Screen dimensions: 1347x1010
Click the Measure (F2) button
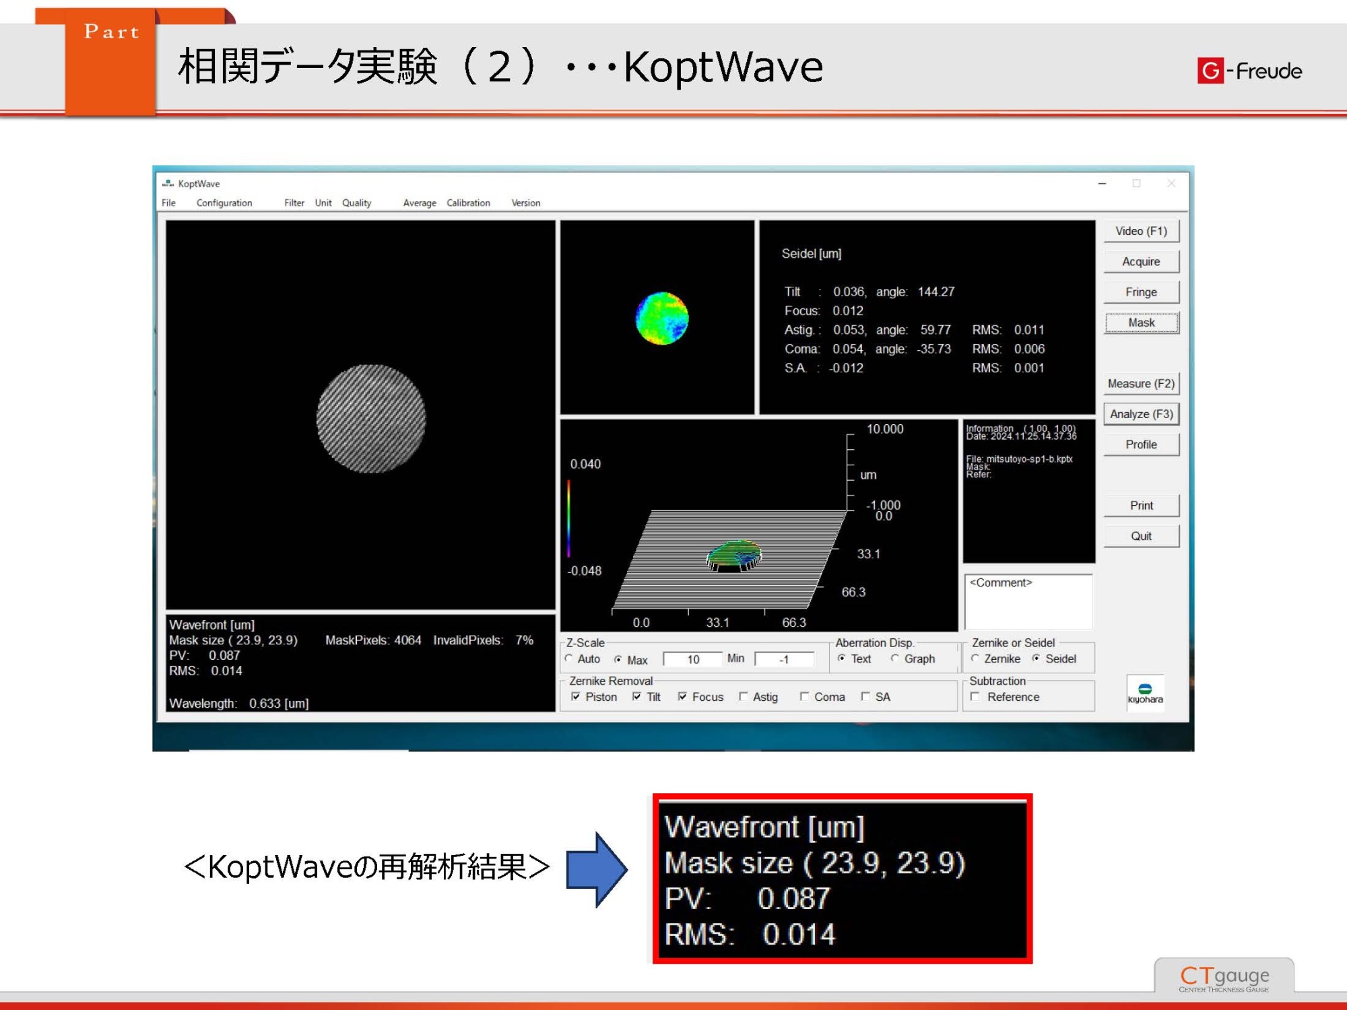click(x=1141, y=383)
